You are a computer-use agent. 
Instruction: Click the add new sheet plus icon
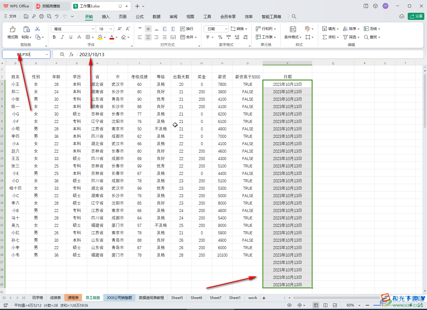coord(264,298)
